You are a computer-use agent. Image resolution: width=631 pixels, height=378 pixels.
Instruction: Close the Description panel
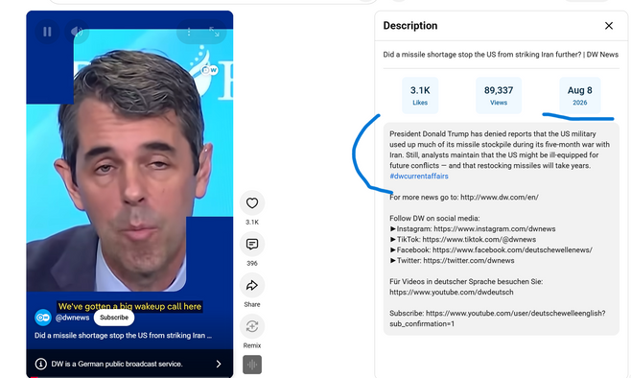608,26
